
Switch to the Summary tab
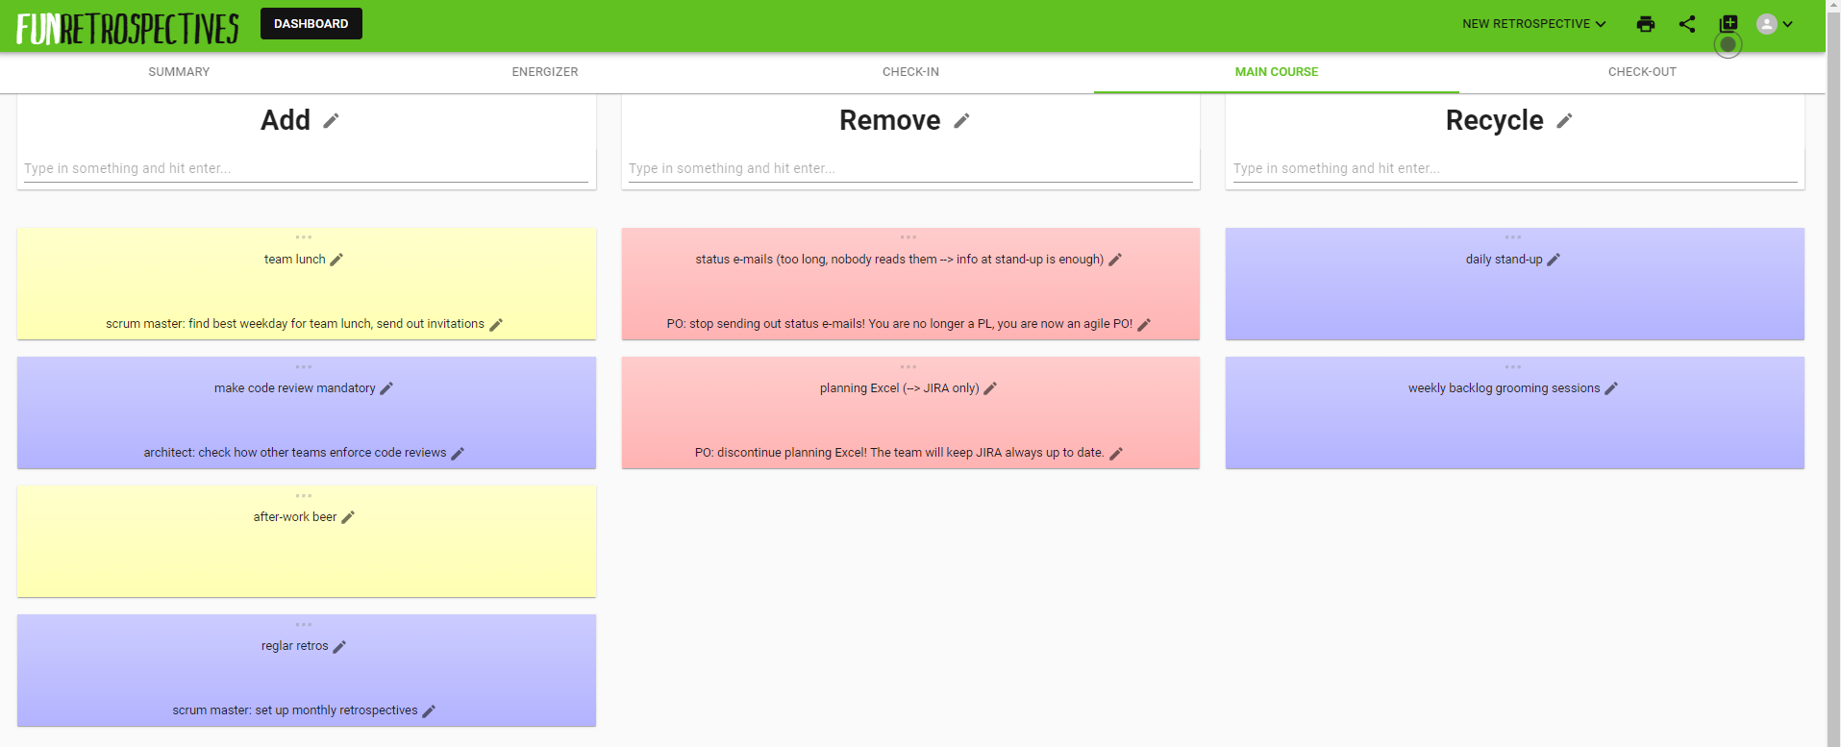click(x=179, y=72)
